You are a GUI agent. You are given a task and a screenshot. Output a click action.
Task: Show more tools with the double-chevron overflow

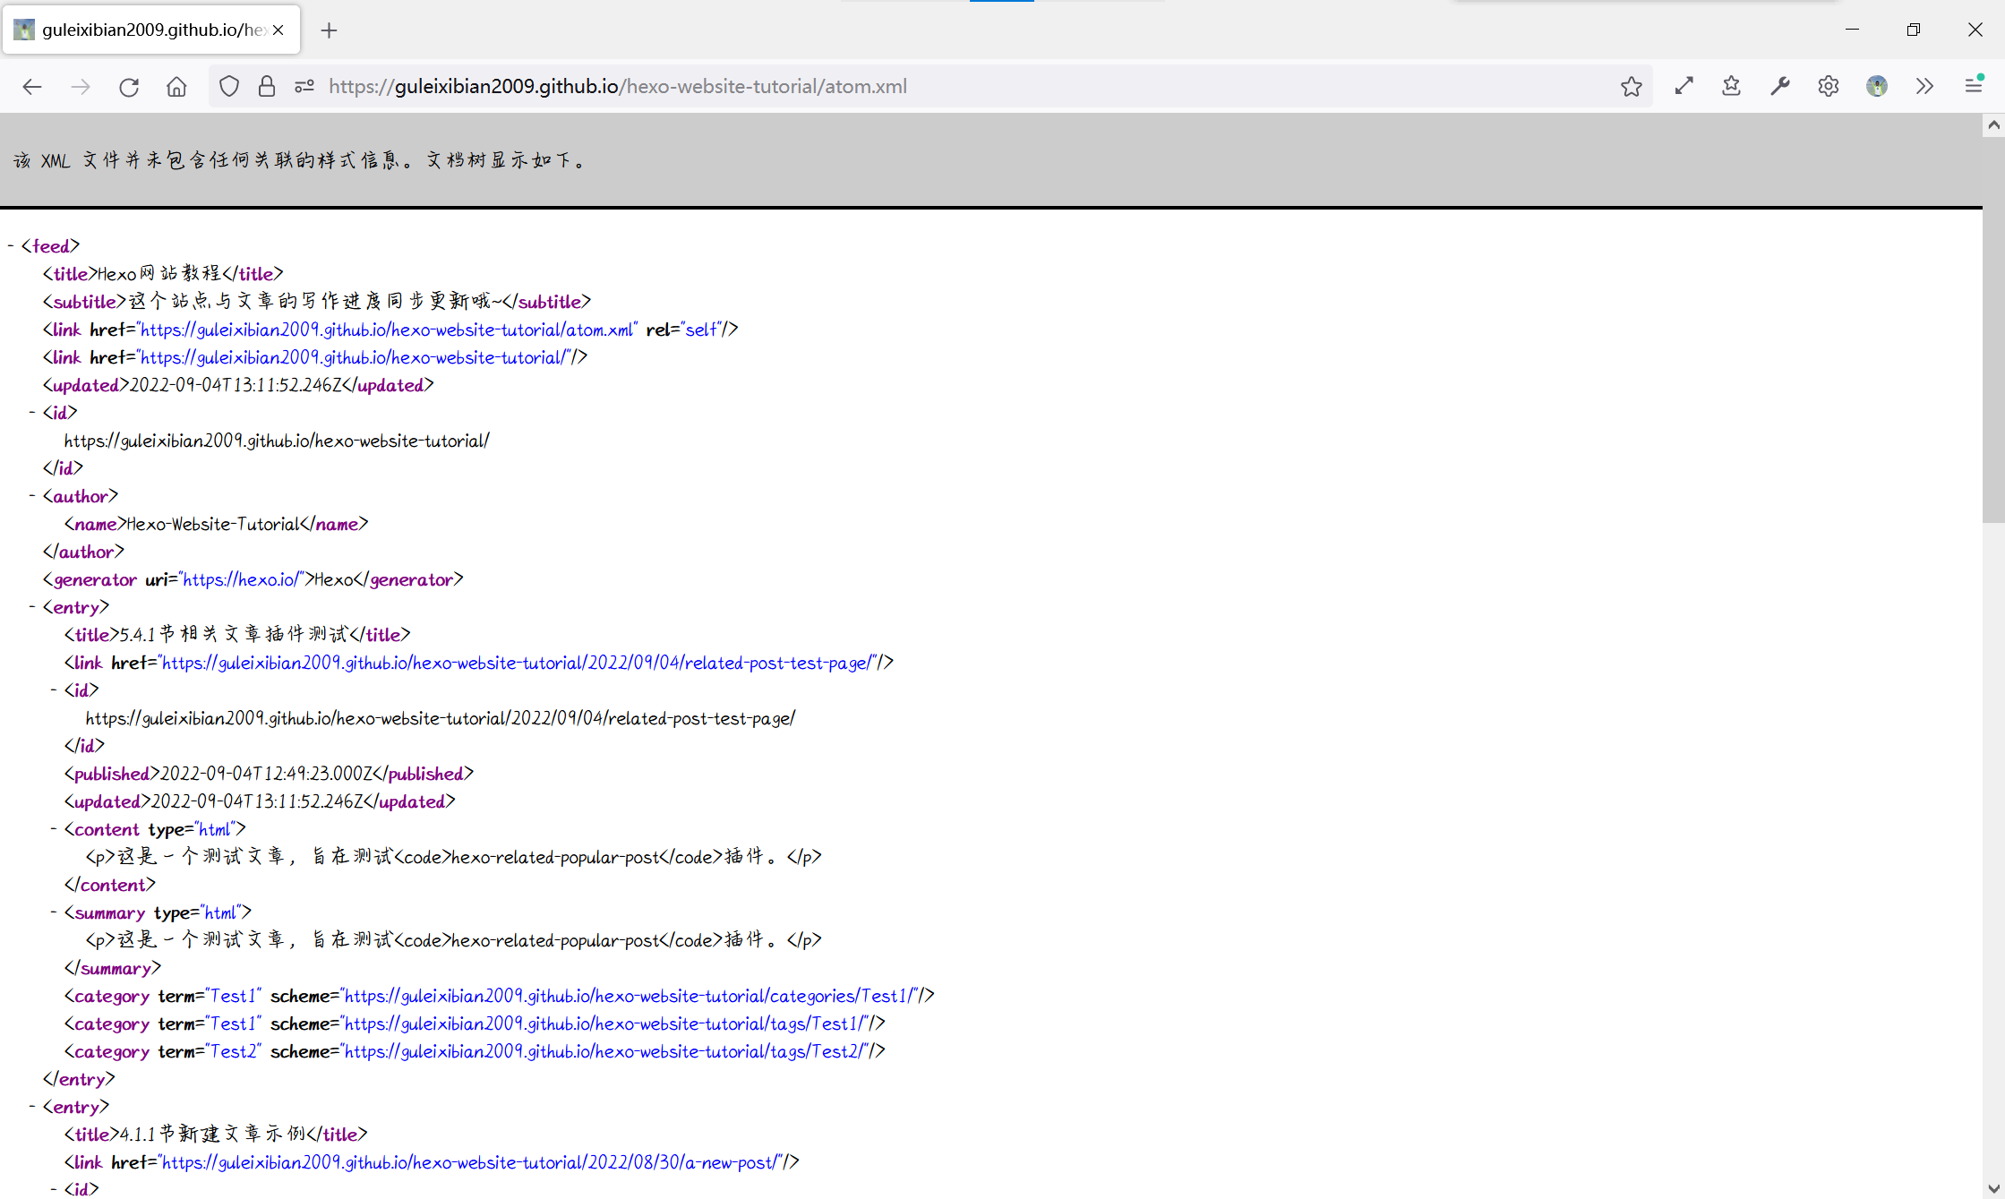pos(1924,87)
